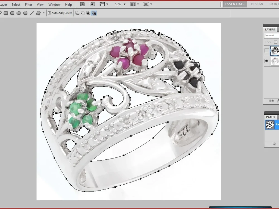Hide the bottom layer via eye icon
Image resolution: width=279 pixels, height=209 pixels.
pos(266,61)
